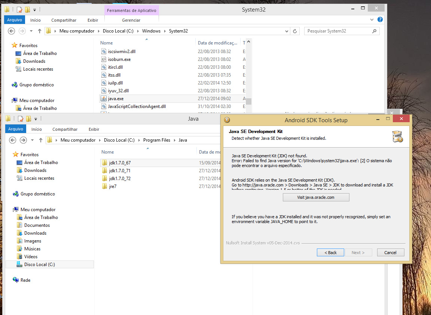Open quick access toolbar dropdown in System32 window
Image resolution: width=431 pixels, height=315 pixels.
[x=35, y=10]
